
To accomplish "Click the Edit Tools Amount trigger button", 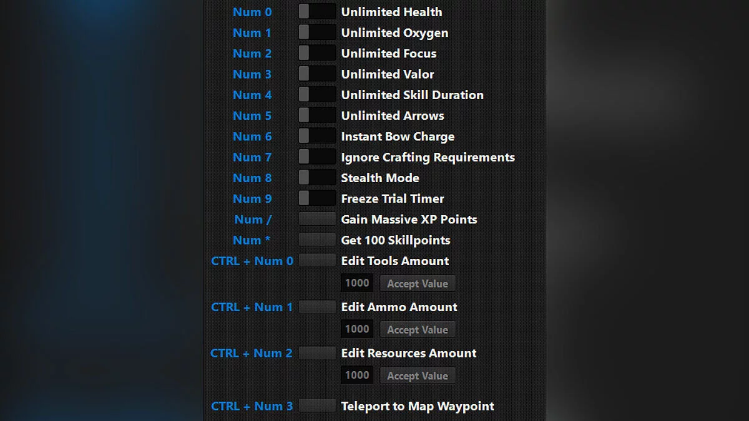I will pyautogui.click(x=317, y=260).
